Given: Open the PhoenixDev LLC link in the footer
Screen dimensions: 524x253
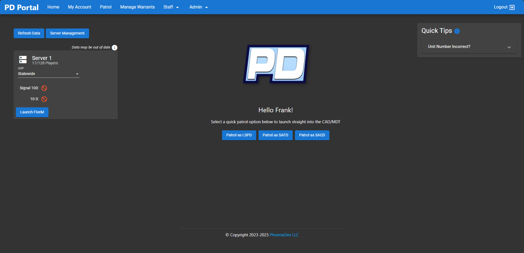Looking at the screenshot, I should tap(284, 235).
